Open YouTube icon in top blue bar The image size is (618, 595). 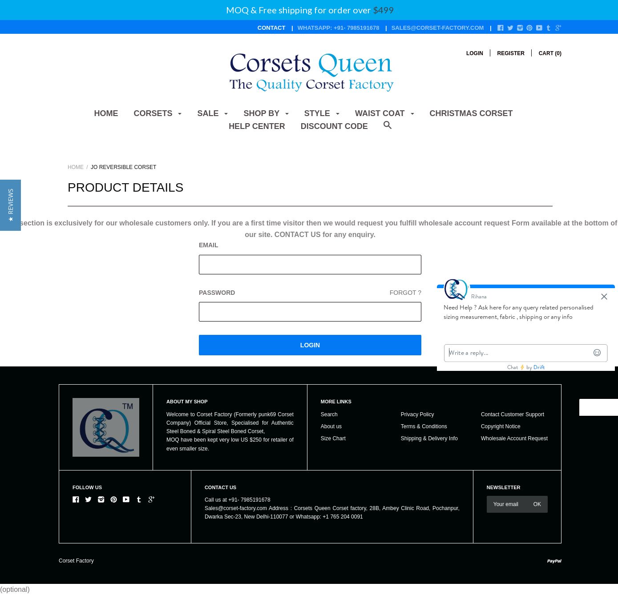pos(539,28)
